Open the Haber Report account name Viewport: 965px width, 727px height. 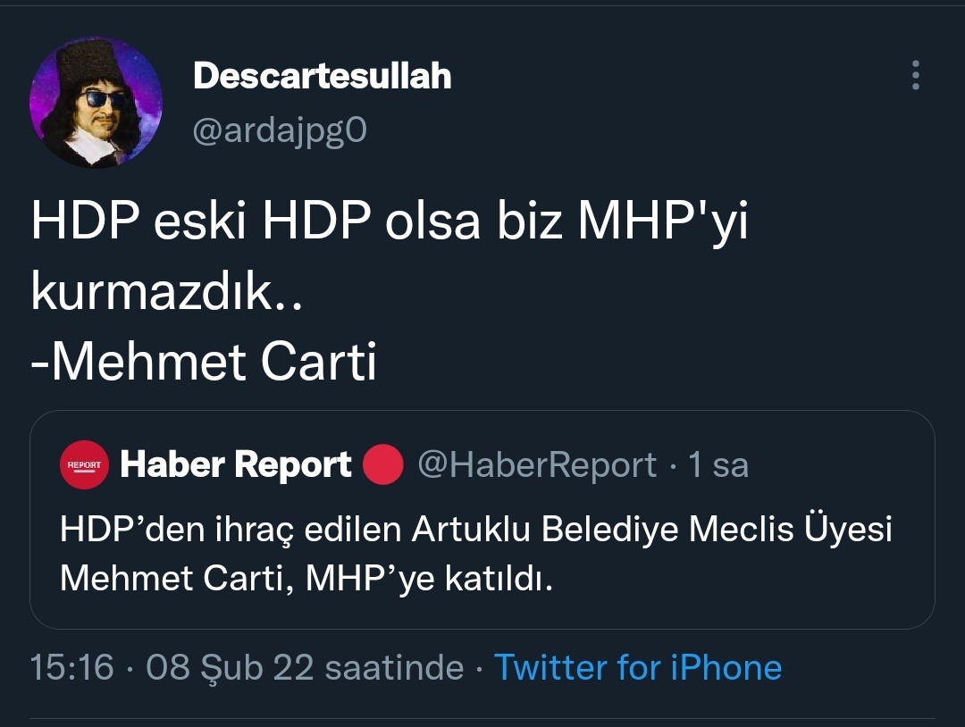(236, 464)
